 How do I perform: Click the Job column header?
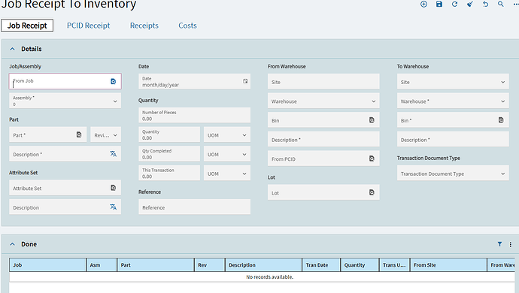point(47,265)
